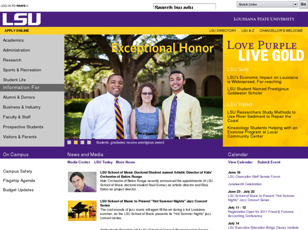Viewport: 308px width, 230px height.
Task: Open Flagship Agenda page
Action: coord(19,181)
